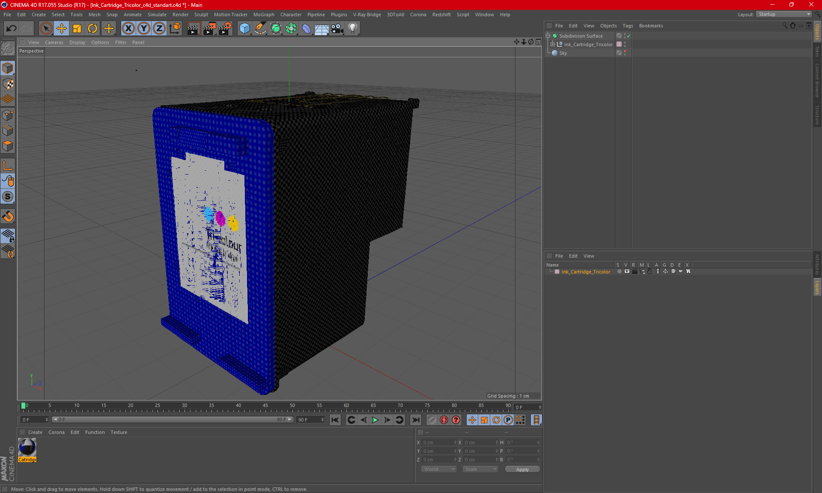Open Object Manager Tags menu
The height and width of the screenshot is (493, 822).
[628, 26]
